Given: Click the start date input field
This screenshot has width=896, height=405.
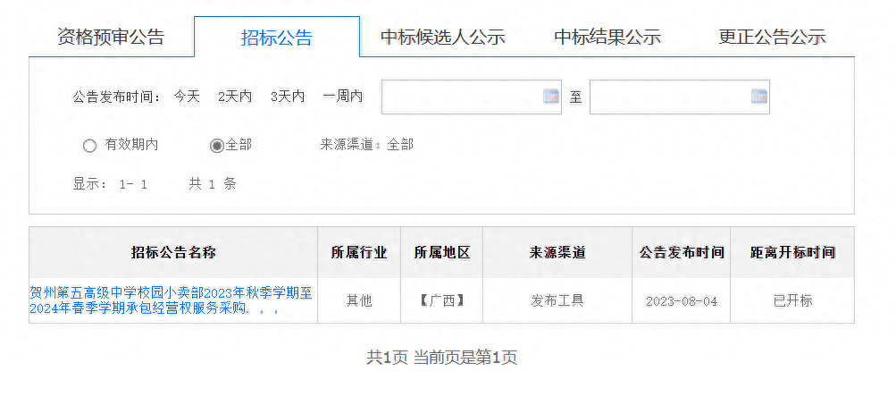Looking at the screenshot, I should [472, 97].
